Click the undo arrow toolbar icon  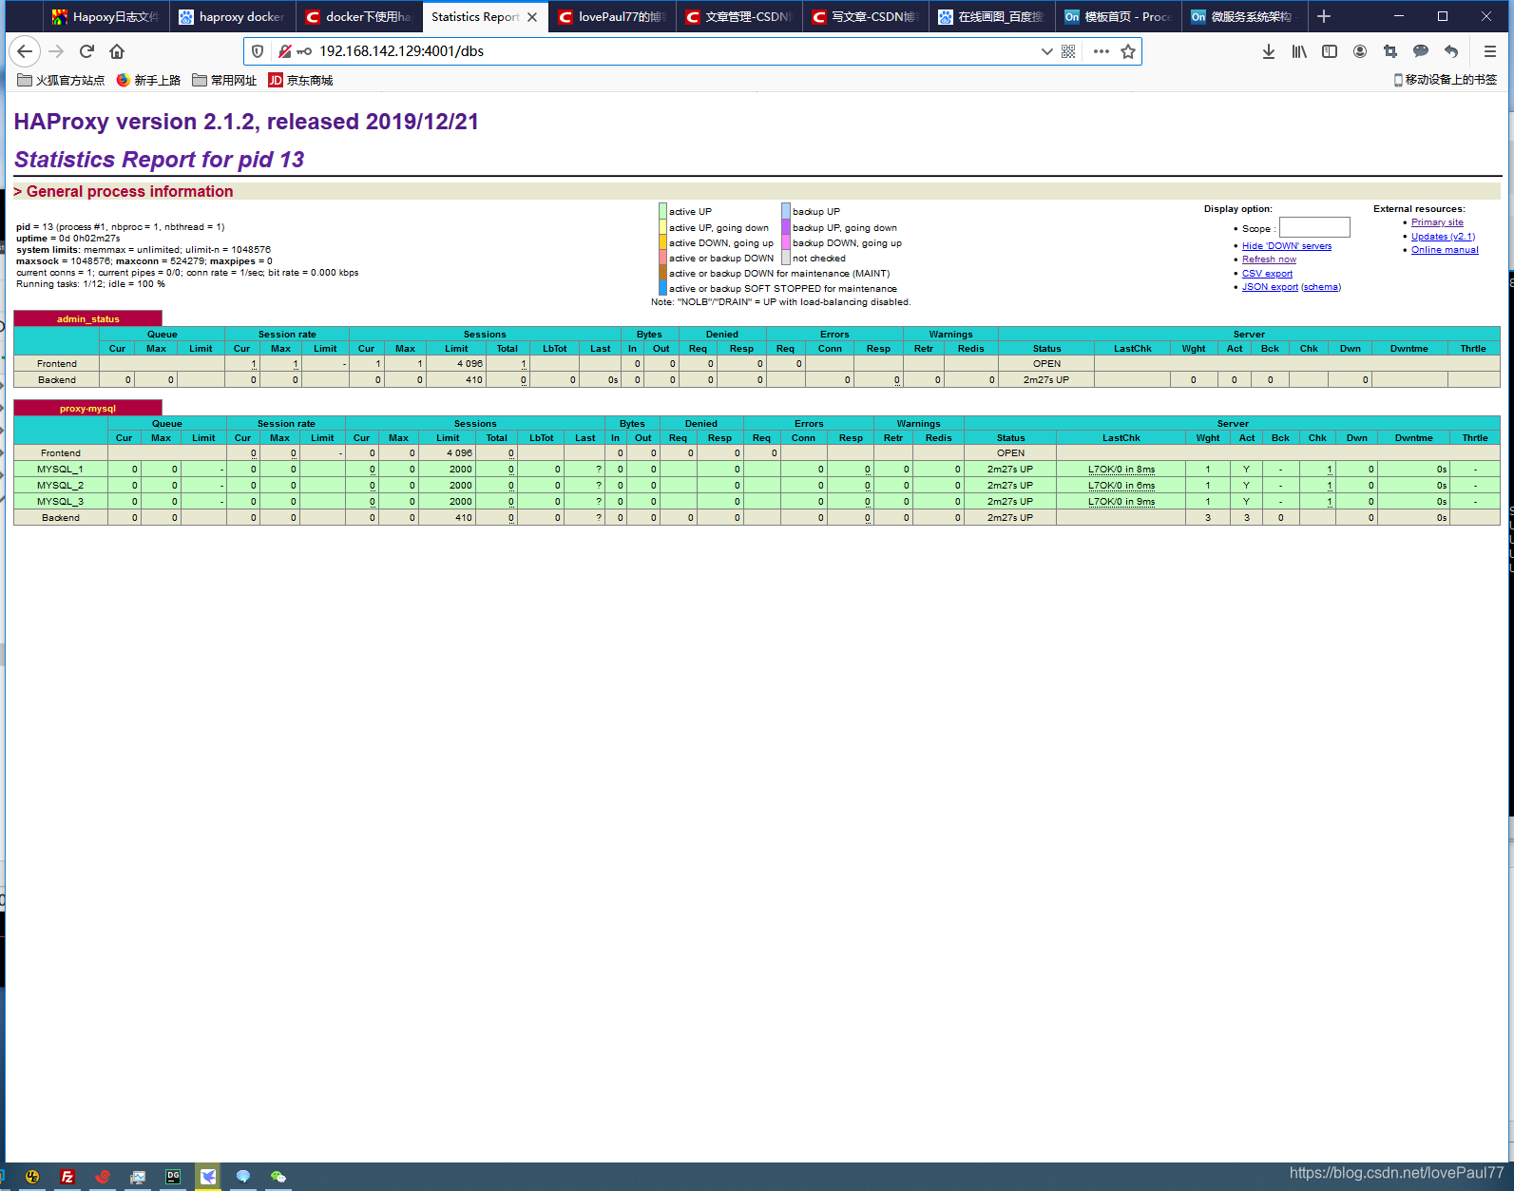tap(1451, 51)
